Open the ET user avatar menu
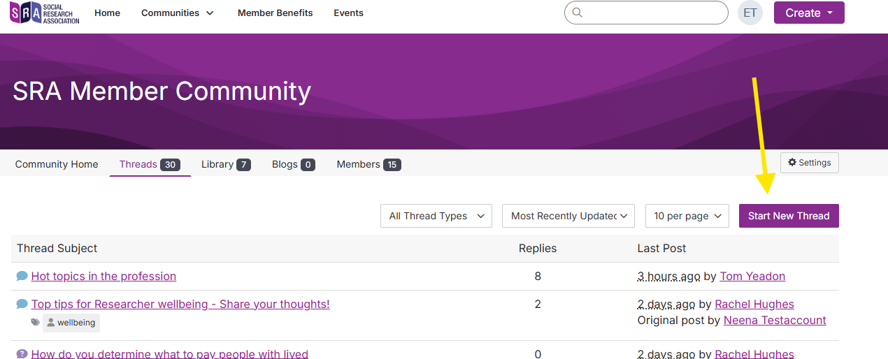This screenshot has width=888, height=359. coord(750,13)
